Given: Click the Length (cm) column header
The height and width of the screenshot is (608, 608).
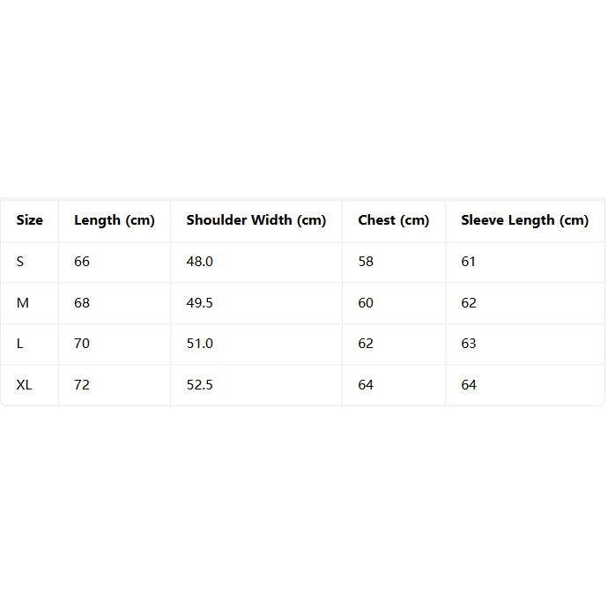Looking at the screenshot, I should point(115,220).
